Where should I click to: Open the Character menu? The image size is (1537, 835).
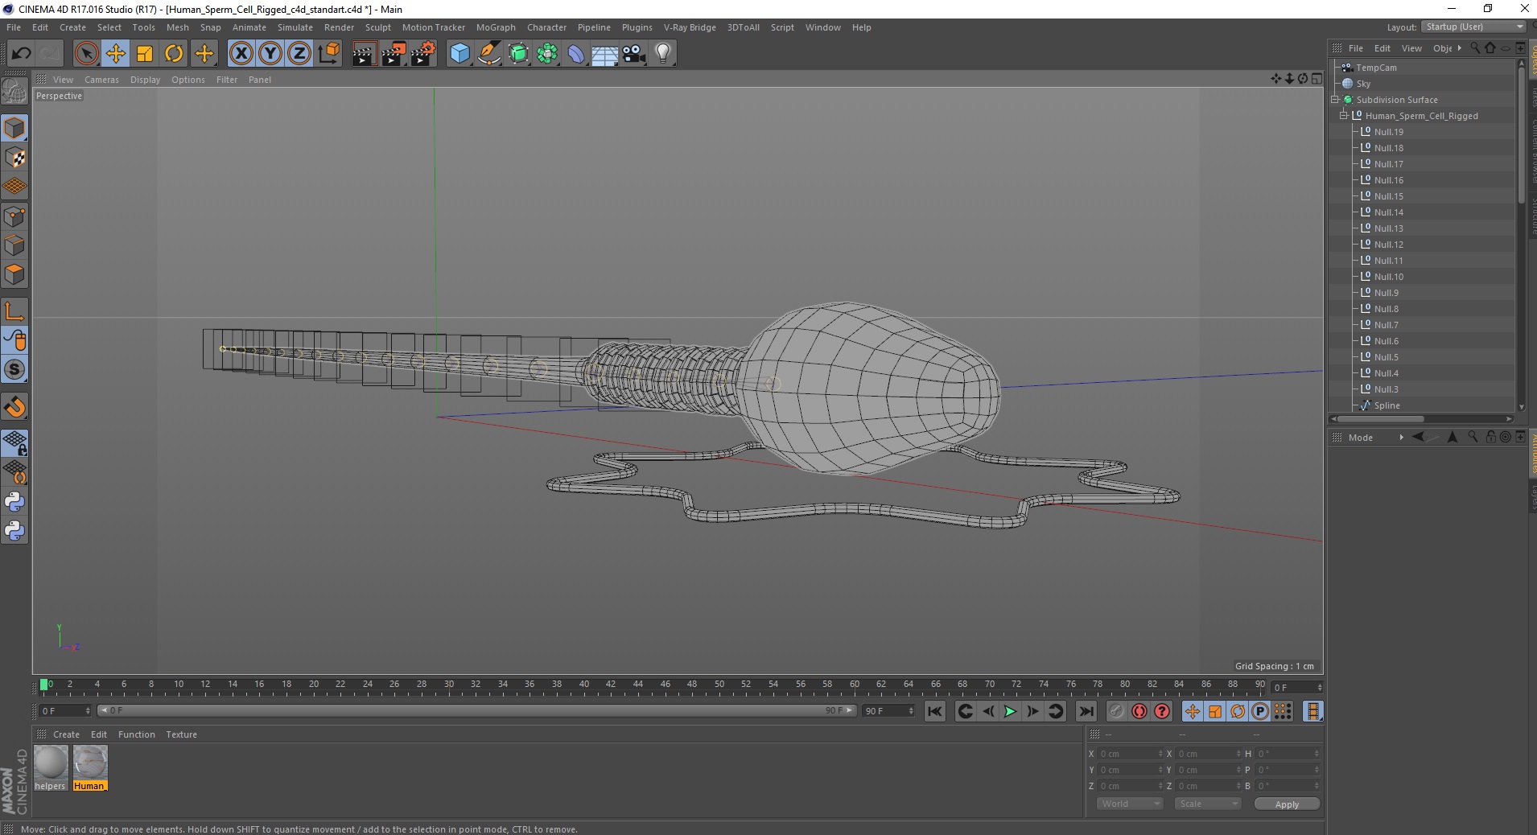(x=547, y=27)
